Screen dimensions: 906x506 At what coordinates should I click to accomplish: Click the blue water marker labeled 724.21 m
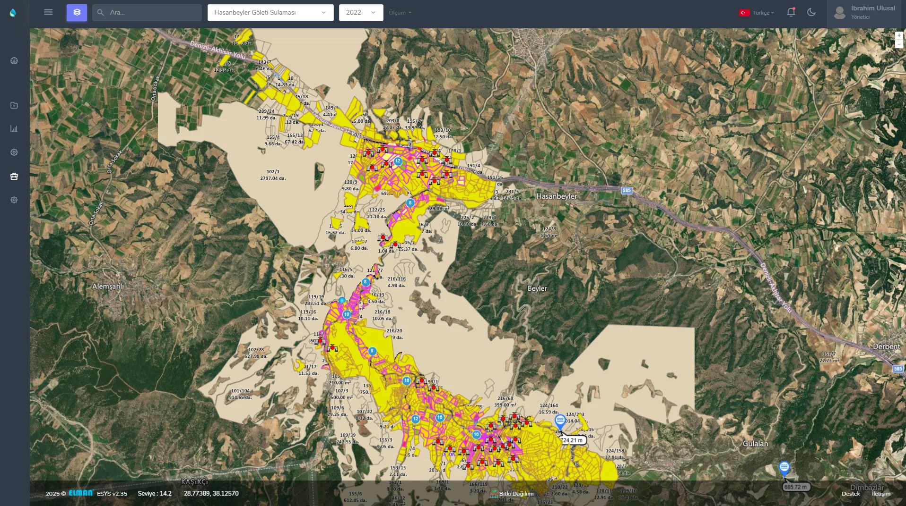pyautogui.click(x=560, y=421)
